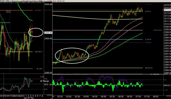Click the 2296.0 label on right chart axis

(167, 73)
